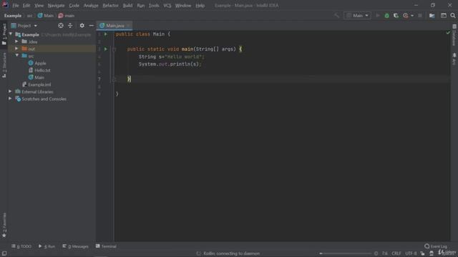The height and width of the screenshot is (257, 458).
Task: Open the Run tool window at bottom
Action: (47, 246)
